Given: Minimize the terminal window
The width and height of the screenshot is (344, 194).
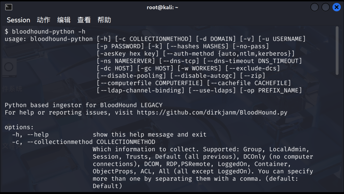Looking at the screenshot, I should coord(314,7).
